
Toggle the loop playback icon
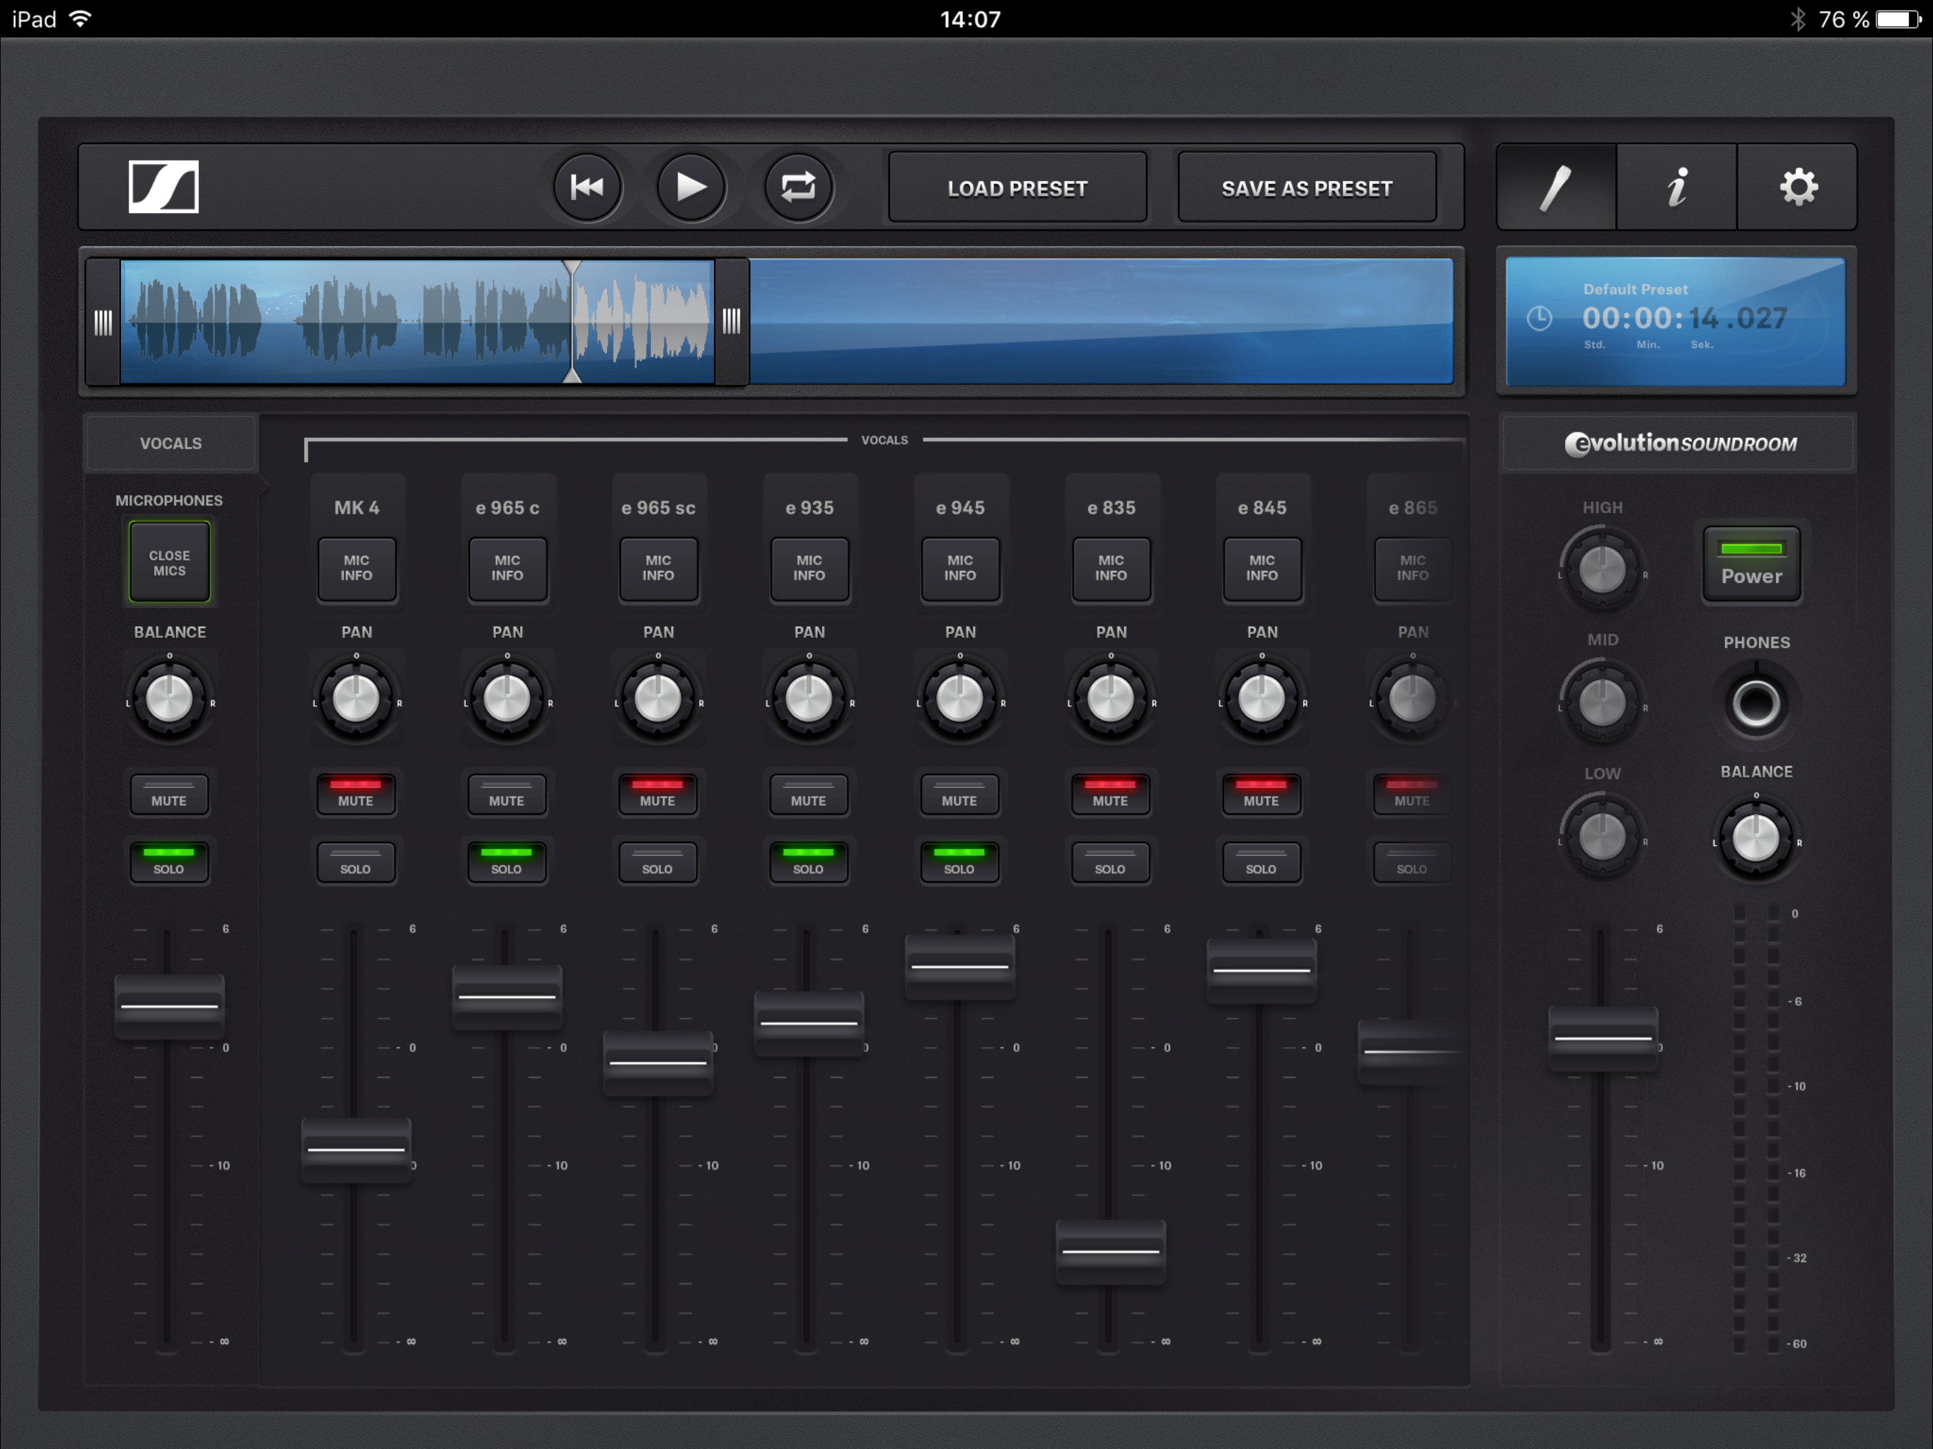coord(798,187)
